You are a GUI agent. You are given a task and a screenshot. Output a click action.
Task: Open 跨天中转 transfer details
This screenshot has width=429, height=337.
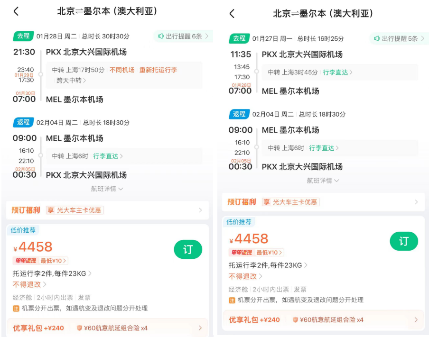[71, 81]
